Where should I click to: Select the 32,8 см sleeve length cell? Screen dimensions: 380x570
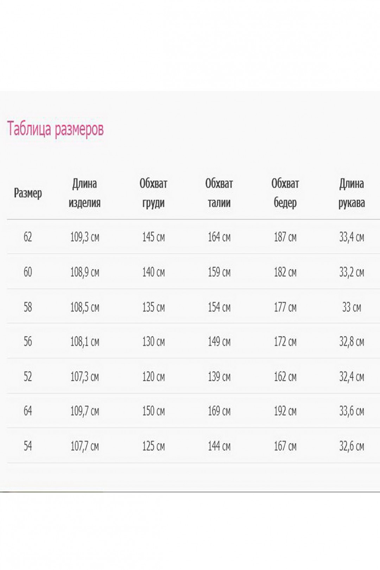(x=351, y=341)
